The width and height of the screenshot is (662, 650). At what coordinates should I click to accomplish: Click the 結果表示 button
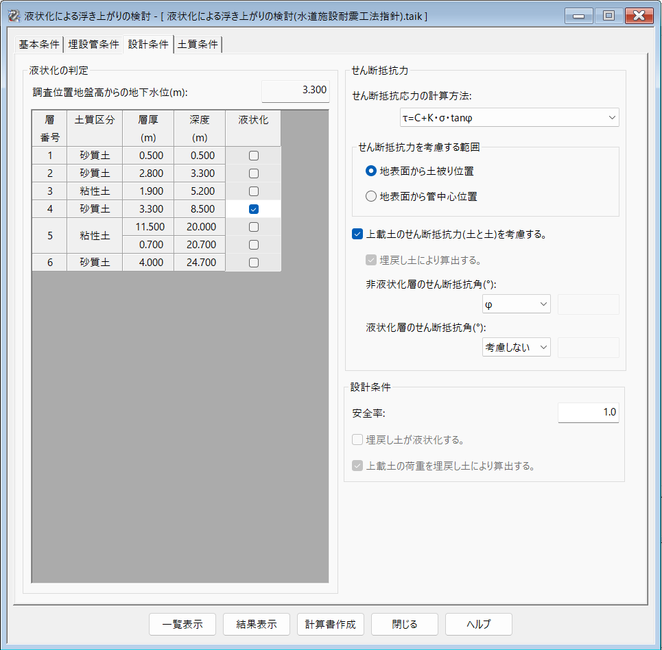tap(257, 625)
